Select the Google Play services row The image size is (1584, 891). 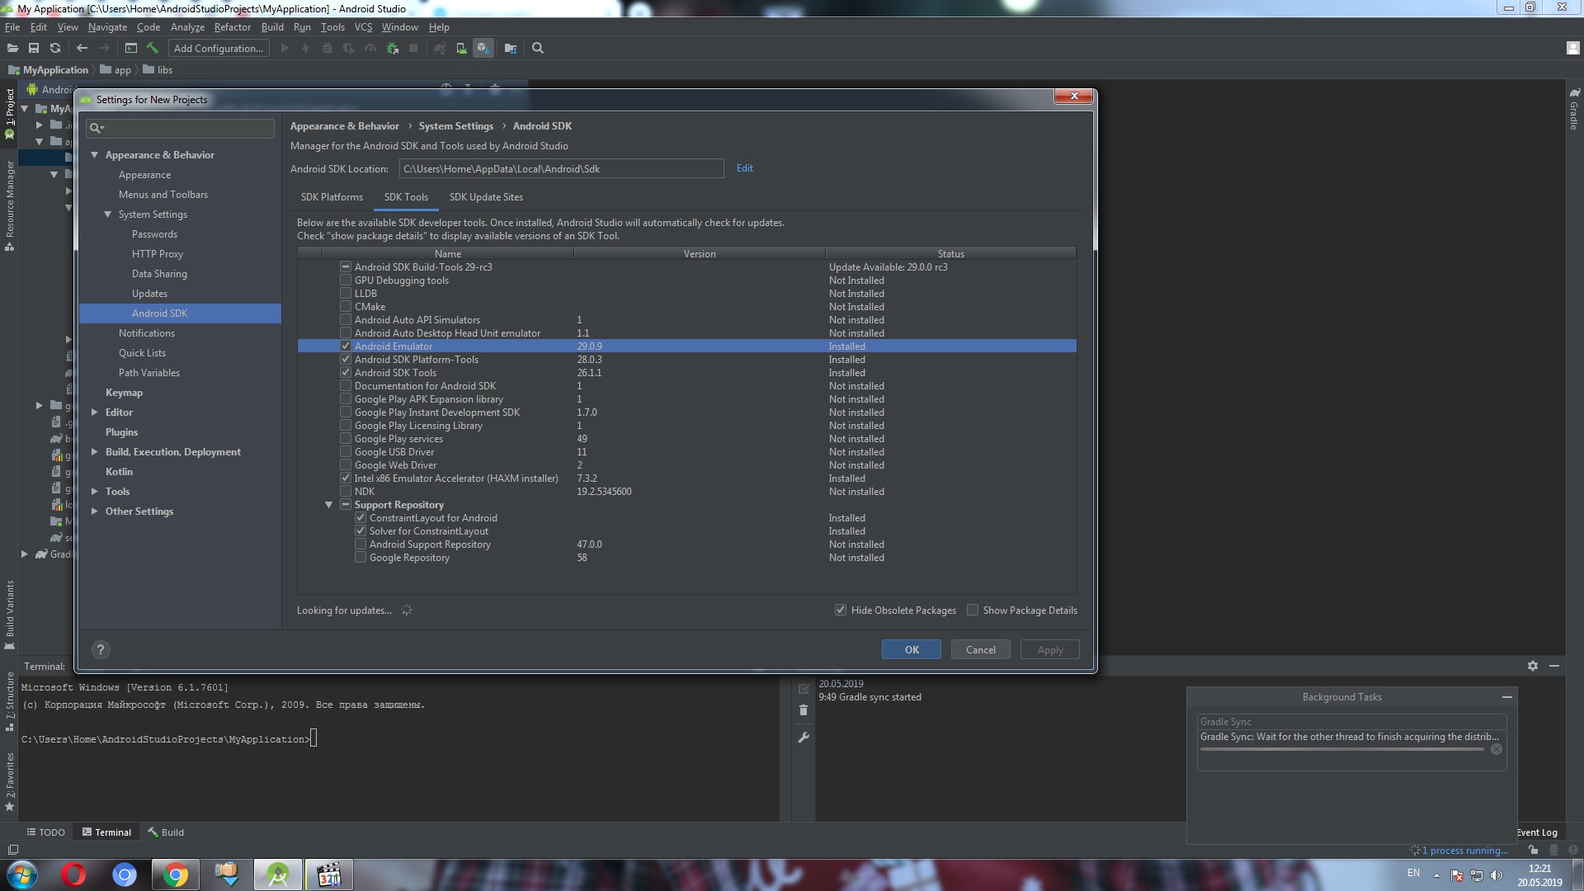686,439
